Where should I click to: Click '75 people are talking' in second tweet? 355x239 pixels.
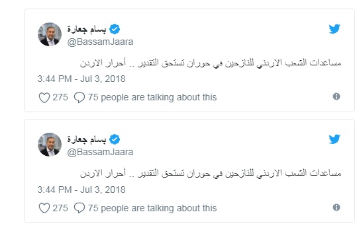(x=152, y=208)
